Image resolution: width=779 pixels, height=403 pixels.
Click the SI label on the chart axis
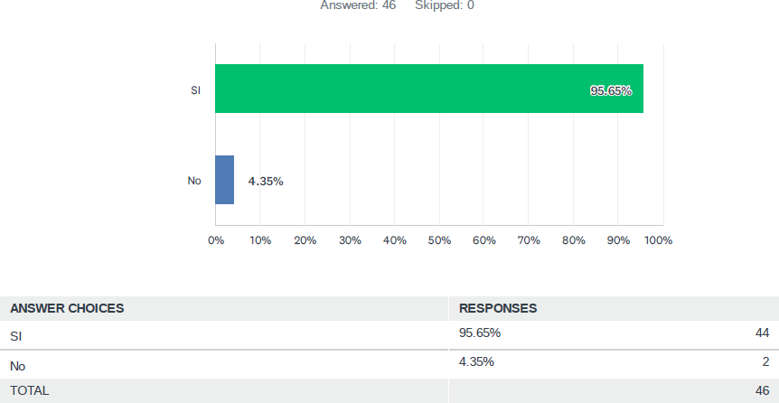pos(195,89)
